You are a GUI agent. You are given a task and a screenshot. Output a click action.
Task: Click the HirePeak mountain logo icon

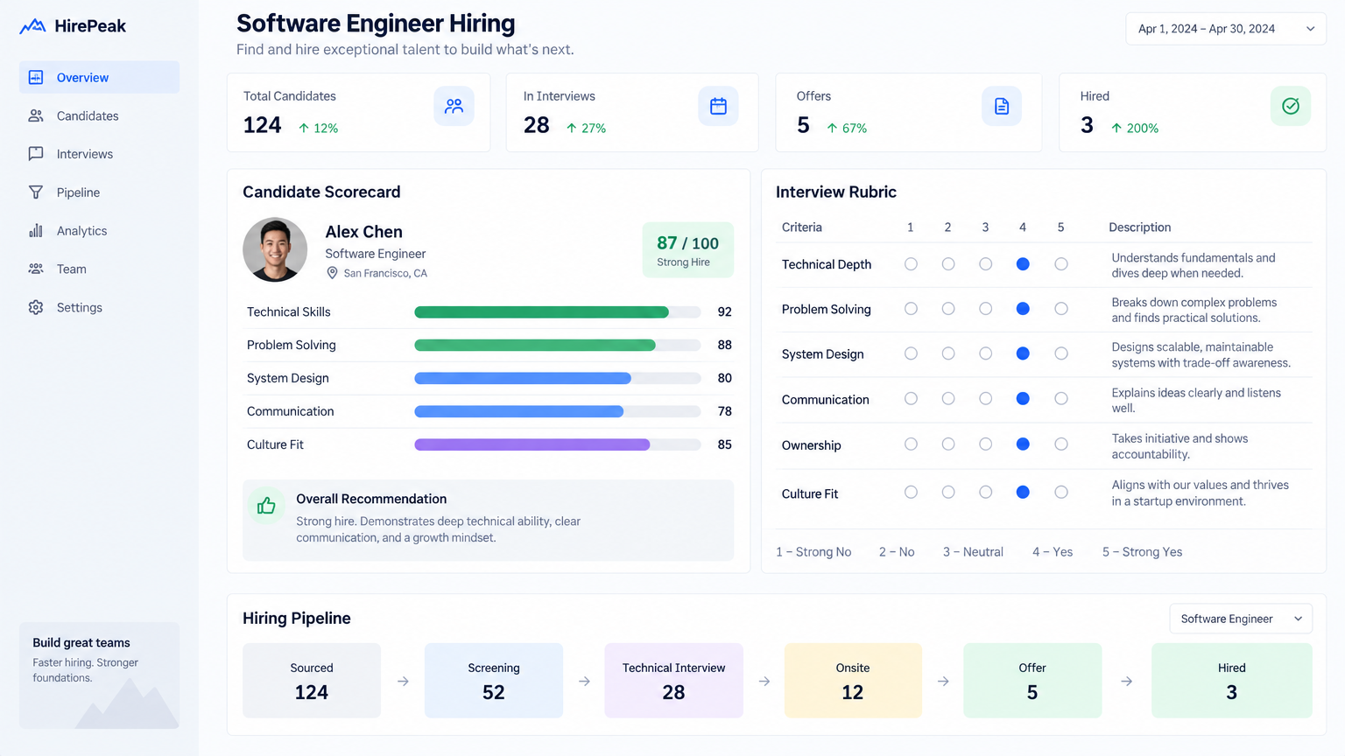click(32, 26)
